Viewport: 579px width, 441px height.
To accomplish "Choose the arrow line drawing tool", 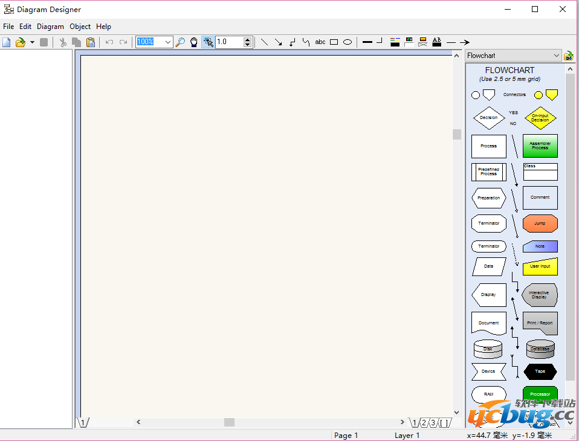I will 278,42.
